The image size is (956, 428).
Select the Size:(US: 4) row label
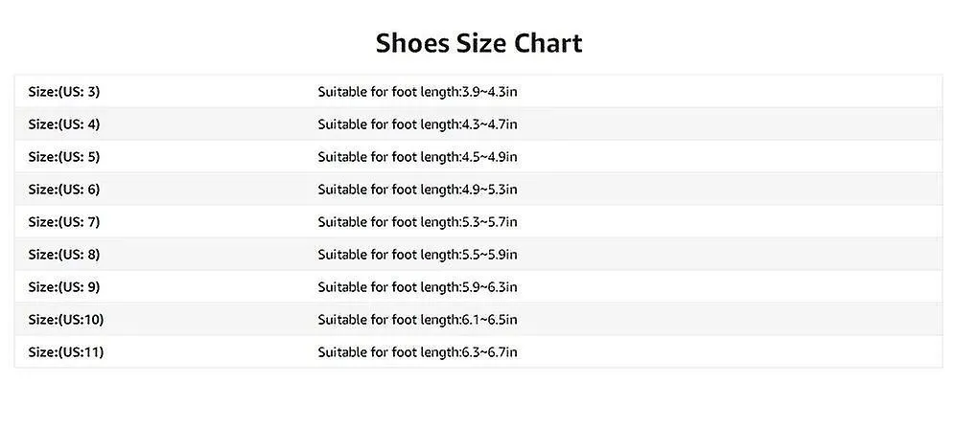[x=64, y=124]
